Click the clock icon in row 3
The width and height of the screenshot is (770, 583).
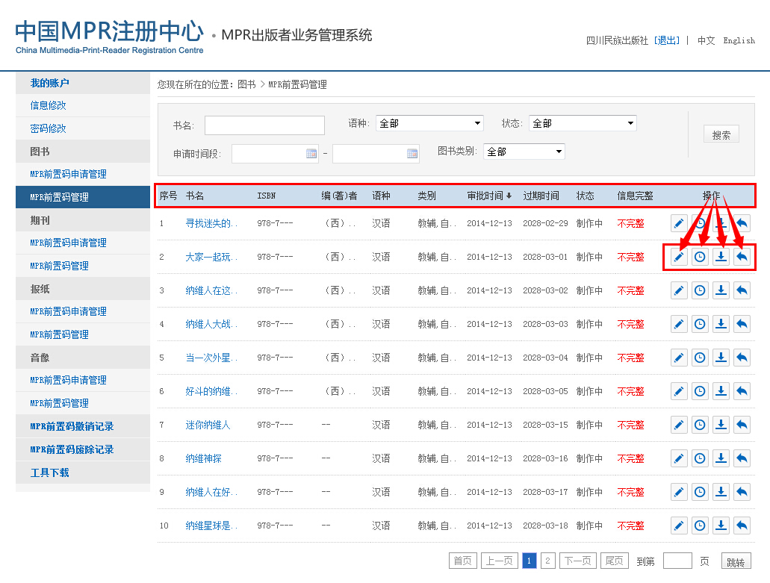point(700,290)
